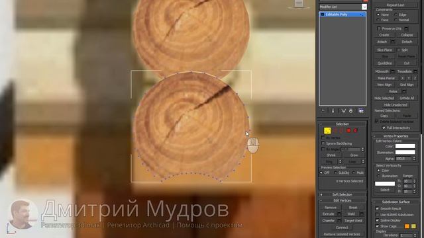Open Extrude settings box
Viewport: 424px width, 238px height.
pyautogui.click(x=339, y=214)
